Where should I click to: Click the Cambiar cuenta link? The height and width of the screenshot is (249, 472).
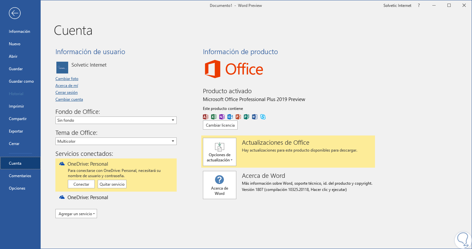point(69,99)
